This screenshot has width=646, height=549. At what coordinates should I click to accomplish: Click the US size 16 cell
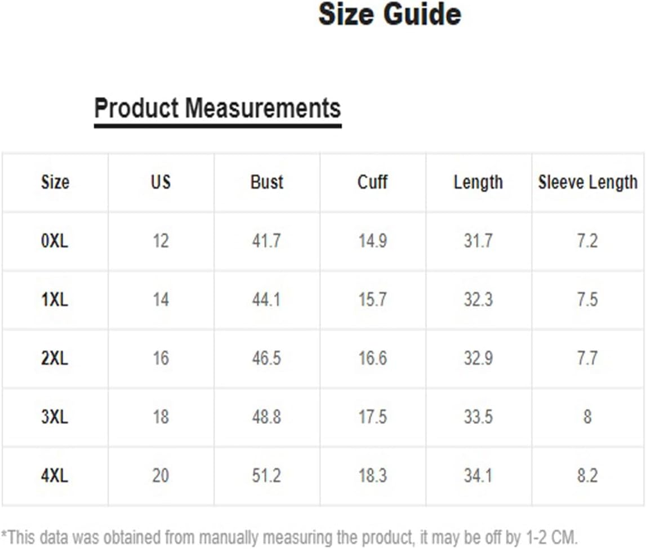tap(161, 358)
